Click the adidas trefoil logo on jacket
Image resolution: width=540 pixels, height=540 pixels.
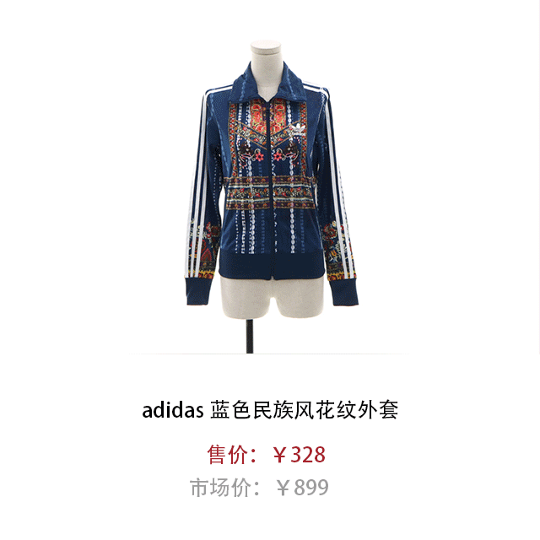297,129
